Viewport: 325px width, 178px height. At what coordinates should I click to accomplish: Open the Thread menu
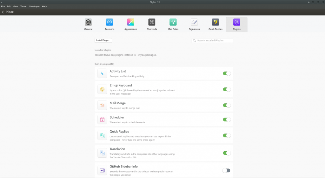click(23, 6)
